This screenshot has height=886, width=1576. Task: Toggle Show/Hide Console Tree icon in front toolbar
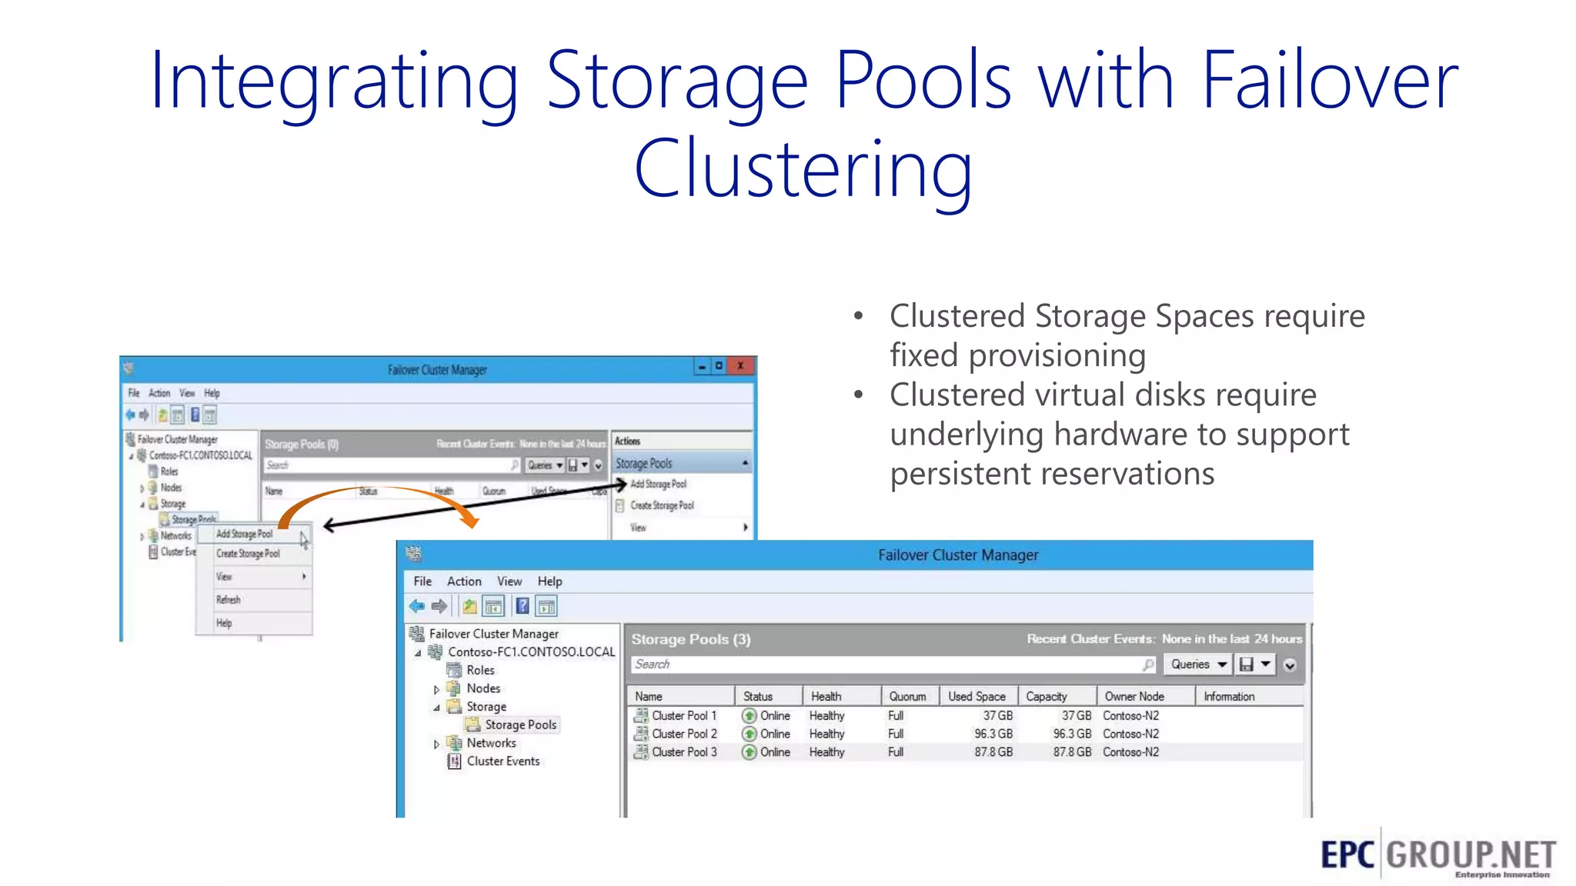pyautogui.click(x=494, y=606)
